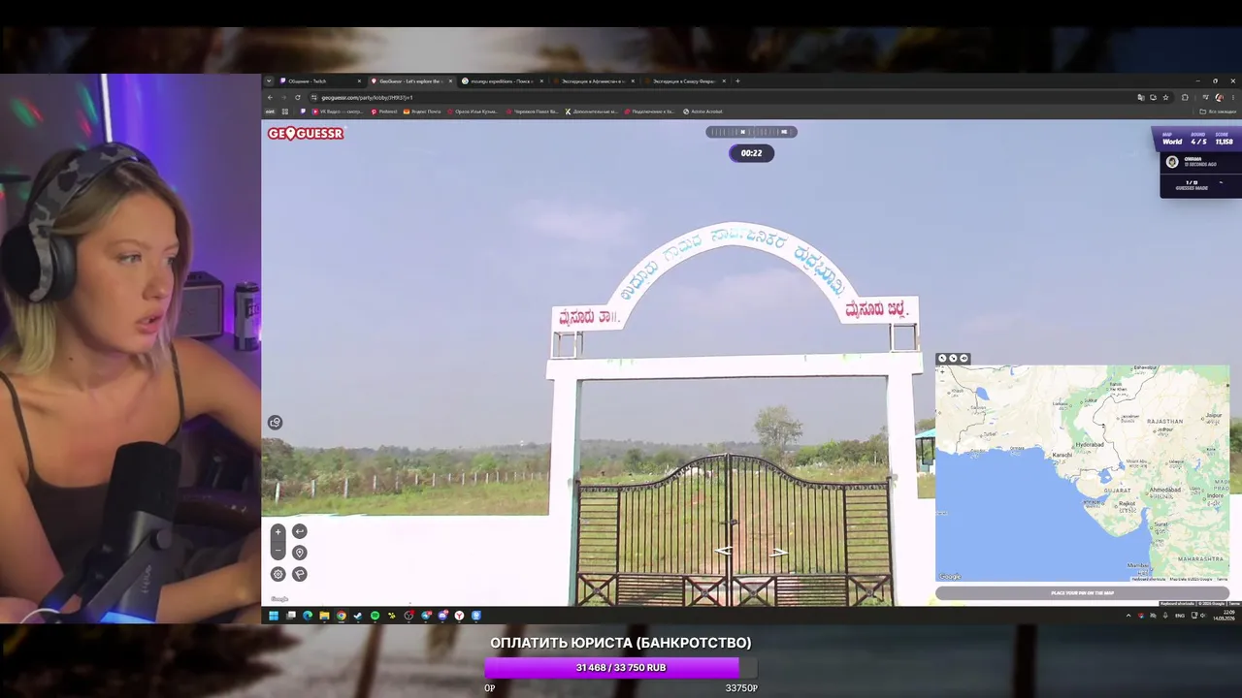Open Chrome from the taskbar
The height and width of the screenshot is (698, 1242).
pos(341,616)
